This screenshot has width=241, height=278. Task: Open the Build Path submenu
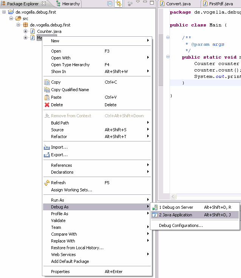pos(97,123)
